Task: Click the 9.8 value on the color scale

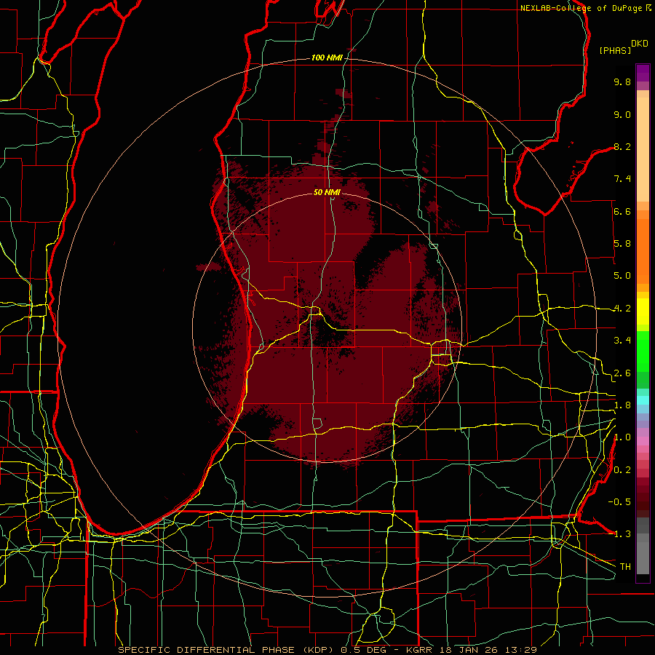Action: (622, 82)
